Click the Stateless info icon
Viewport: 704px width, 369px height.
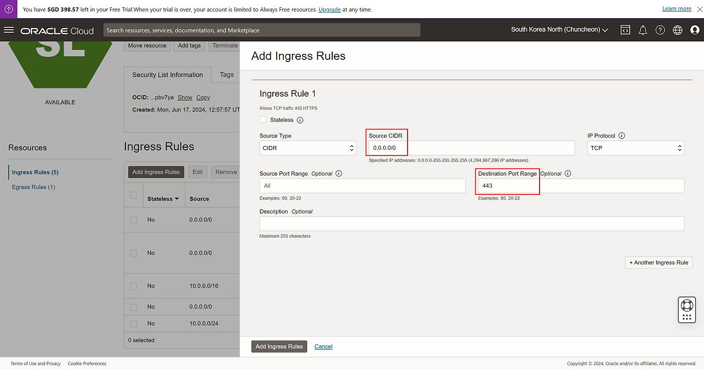coord(300,120)
